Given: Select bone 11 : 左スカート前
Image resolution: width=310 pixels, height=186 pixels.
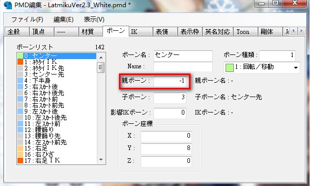Looking at the screenshot, I should [57, 124].
